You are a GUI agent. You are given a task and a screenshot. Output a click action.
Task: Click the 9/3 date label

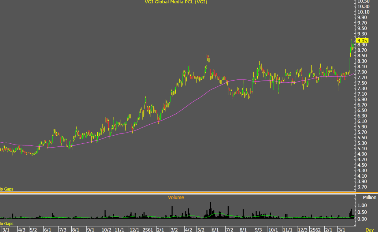[x=258, y=230]
